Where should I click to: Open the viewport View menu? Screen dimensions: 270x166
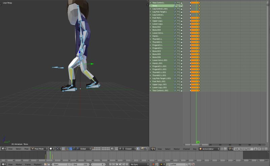[10, 149]
